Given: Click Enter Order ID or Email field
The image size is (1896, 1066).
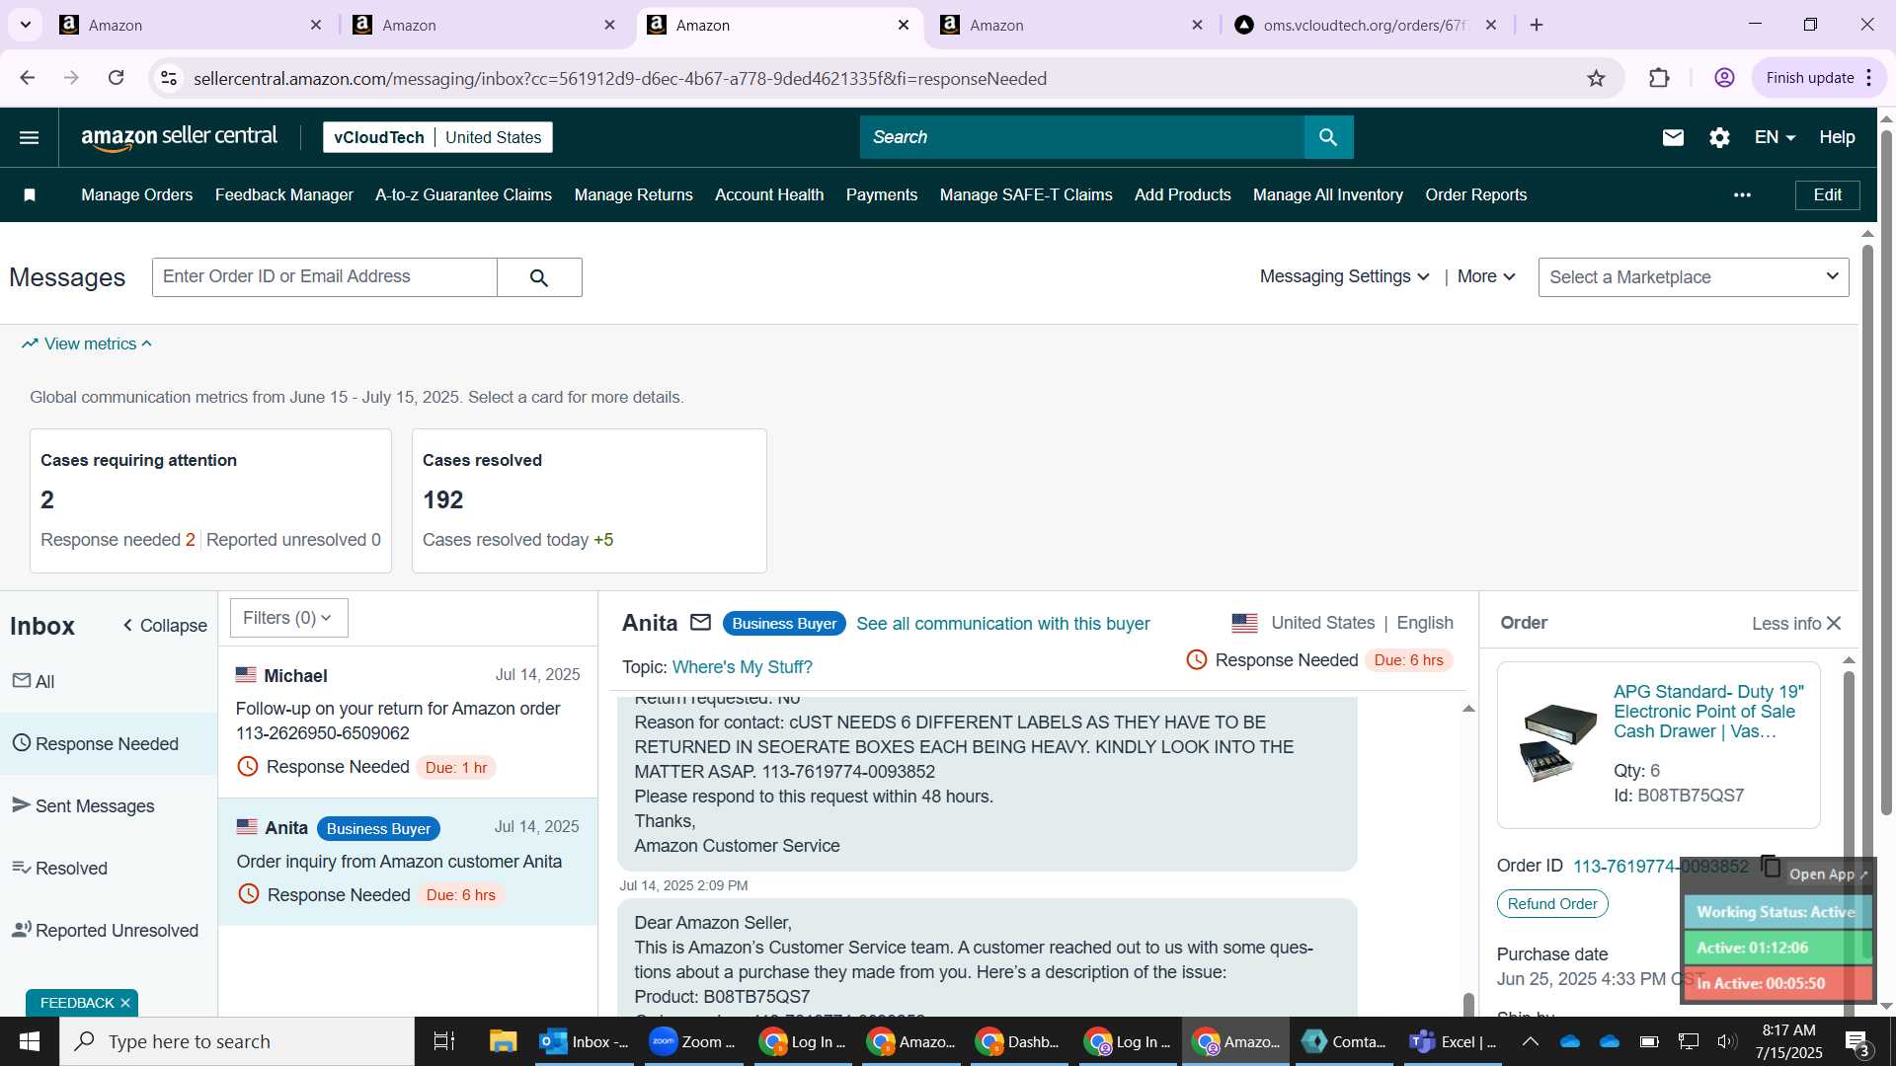Looking at the screenshot, I should (325, 277).
